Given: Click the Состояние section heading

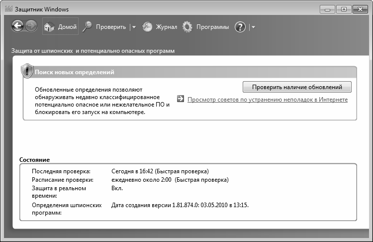Looking at the screenshot, I should click(x=34, y=160).
